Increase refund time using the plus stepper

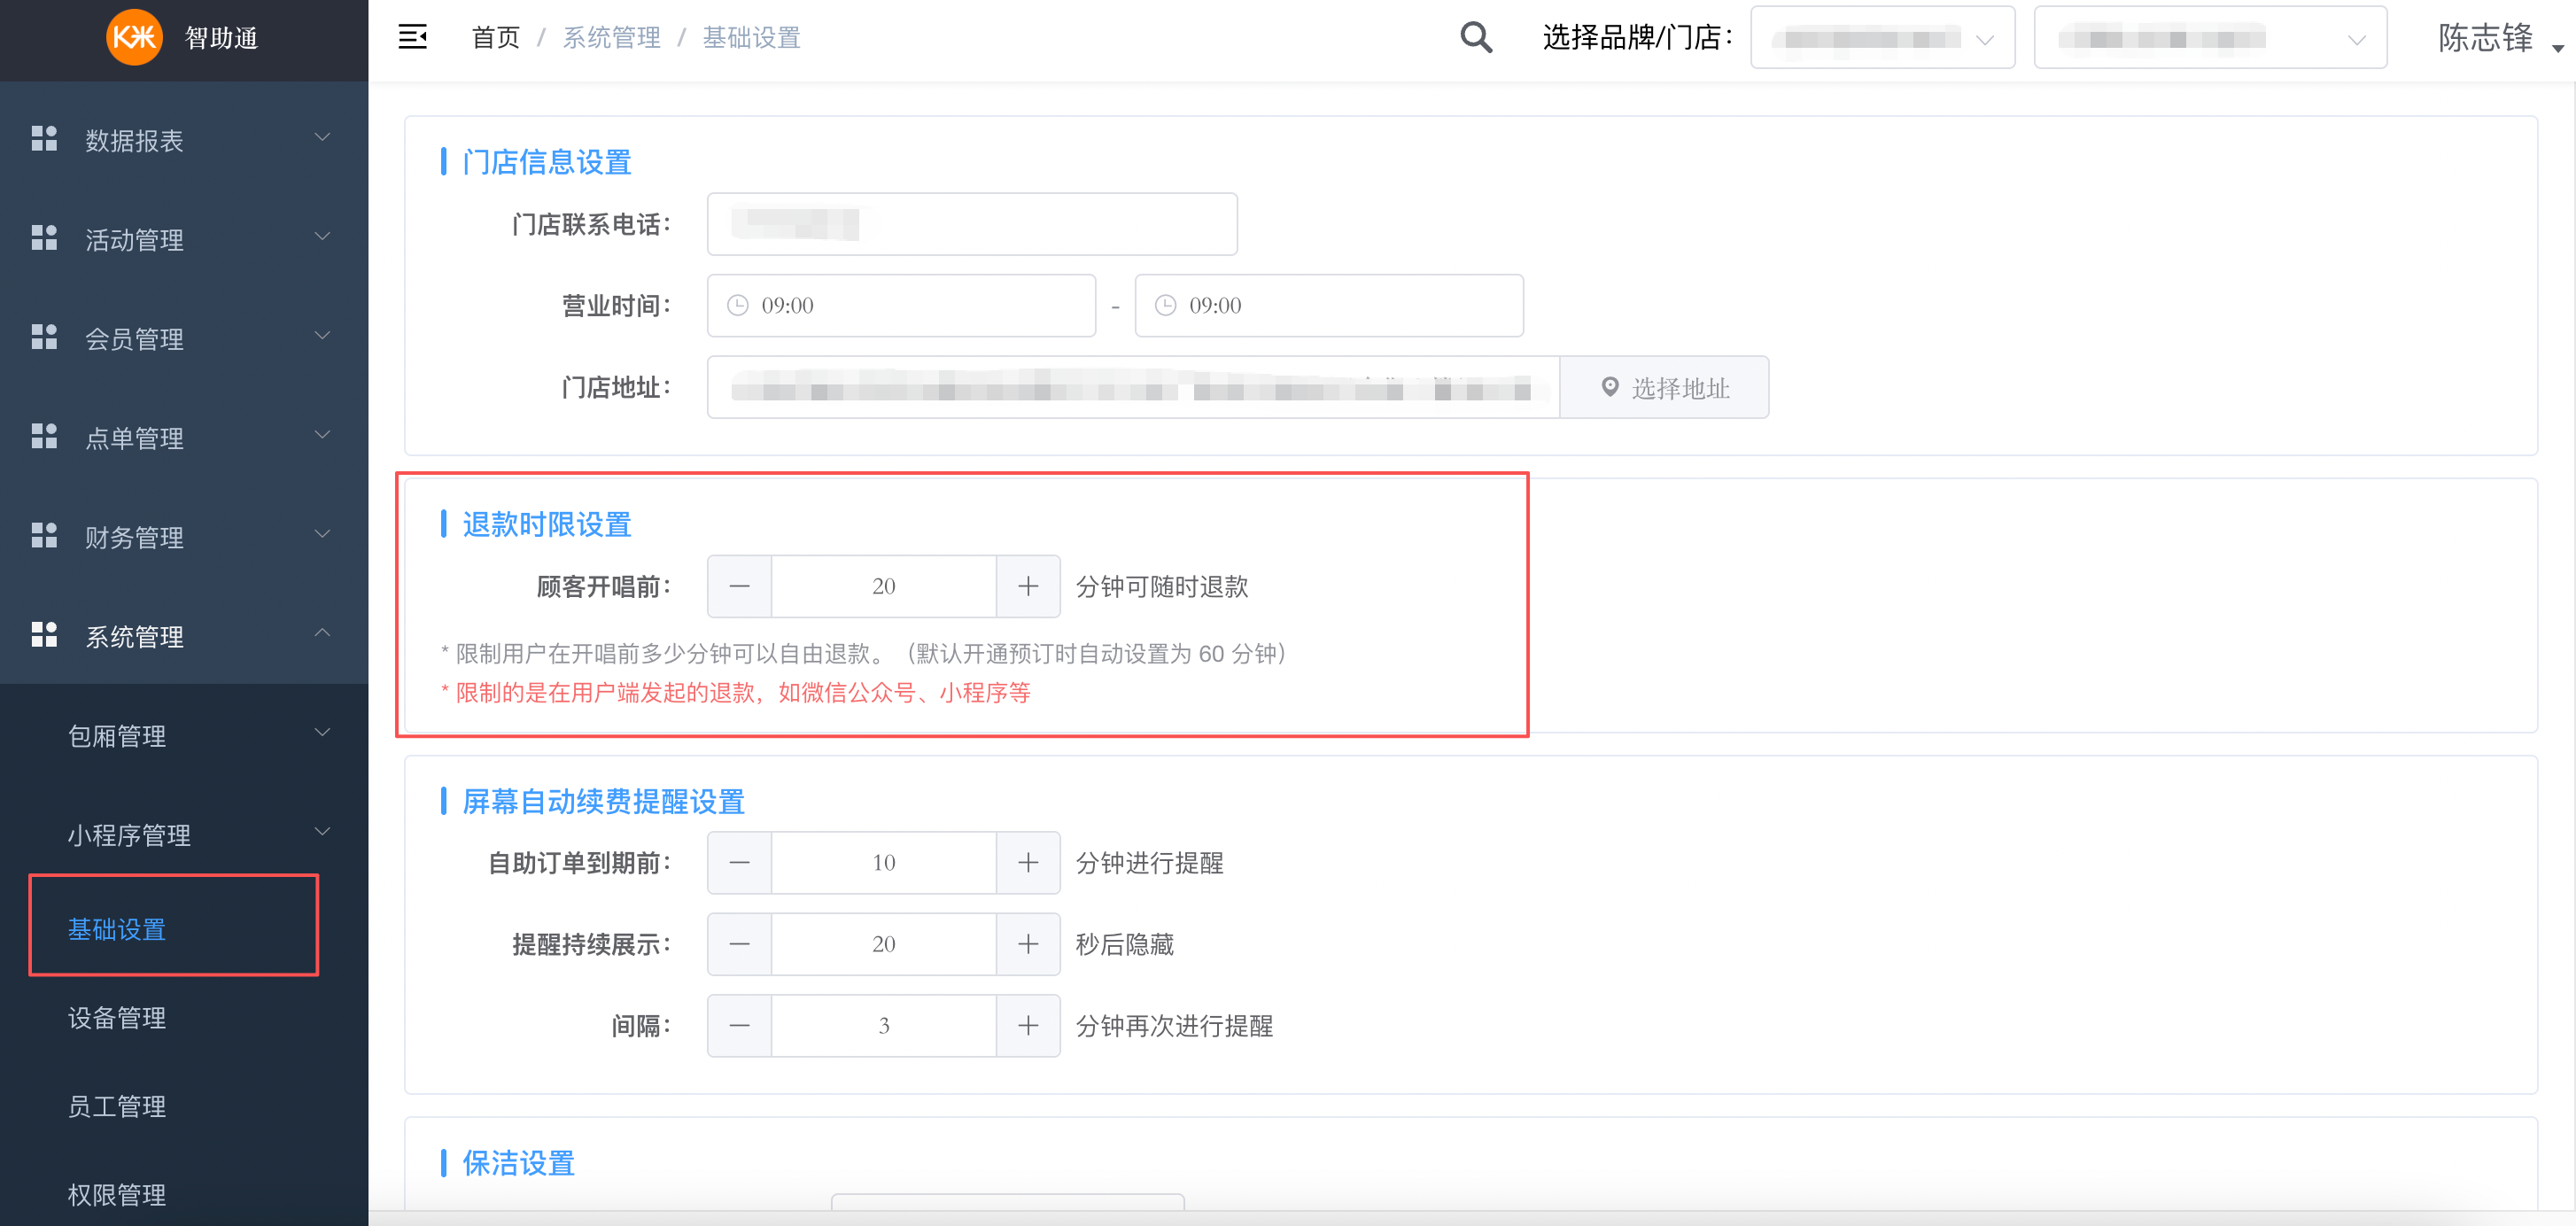coord(1028,586)
